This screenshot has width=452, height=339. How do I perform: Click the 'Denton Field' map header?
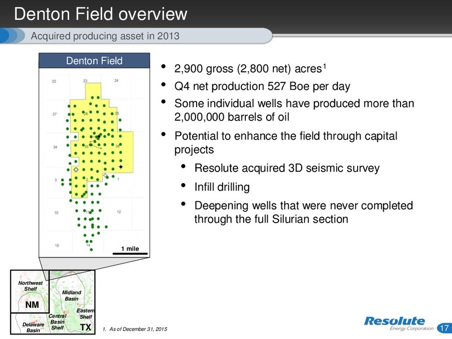94,61
